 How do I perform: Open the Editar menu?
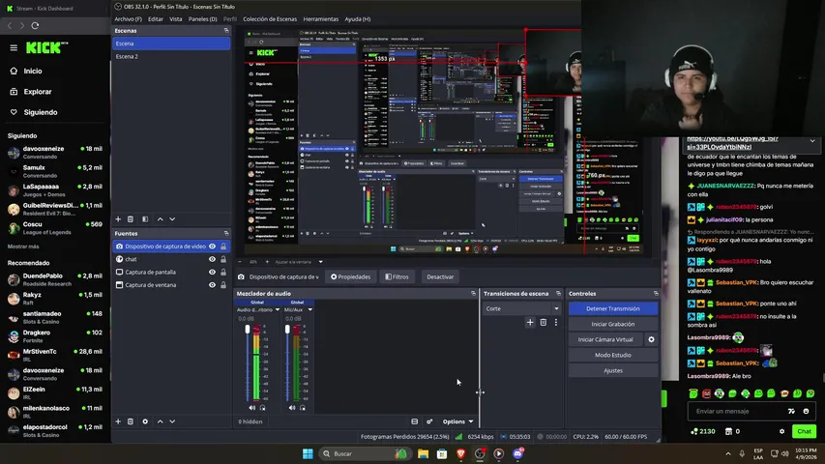(155, 19)
